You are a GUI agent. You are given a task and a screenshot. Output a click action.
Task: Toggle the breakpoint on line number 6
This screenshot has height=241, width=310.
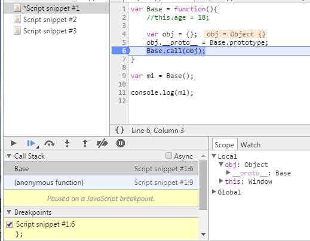(x=121, y=51)
